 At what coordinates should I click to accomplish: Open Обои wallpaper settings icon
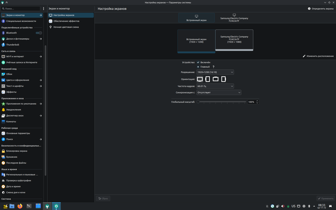(3, 74)
